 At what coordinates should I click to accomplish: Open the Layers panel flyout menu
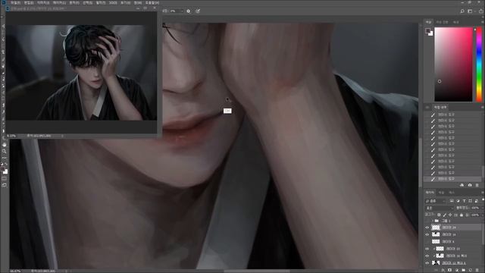[x=483, y=193]
